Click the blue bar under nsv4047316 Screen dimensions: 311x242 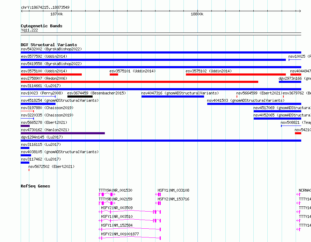173,97
